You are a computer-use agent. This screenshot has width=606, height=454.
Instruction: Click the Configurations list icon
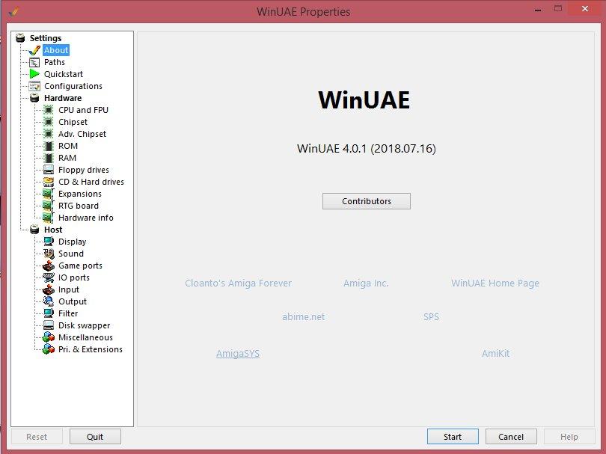(x=34, y=86)
